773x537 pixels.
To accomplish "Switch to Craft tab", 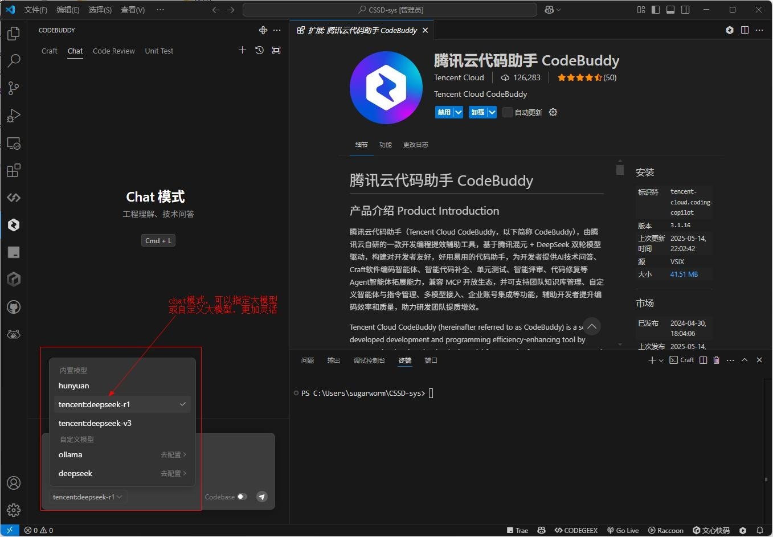I will 50,51.
